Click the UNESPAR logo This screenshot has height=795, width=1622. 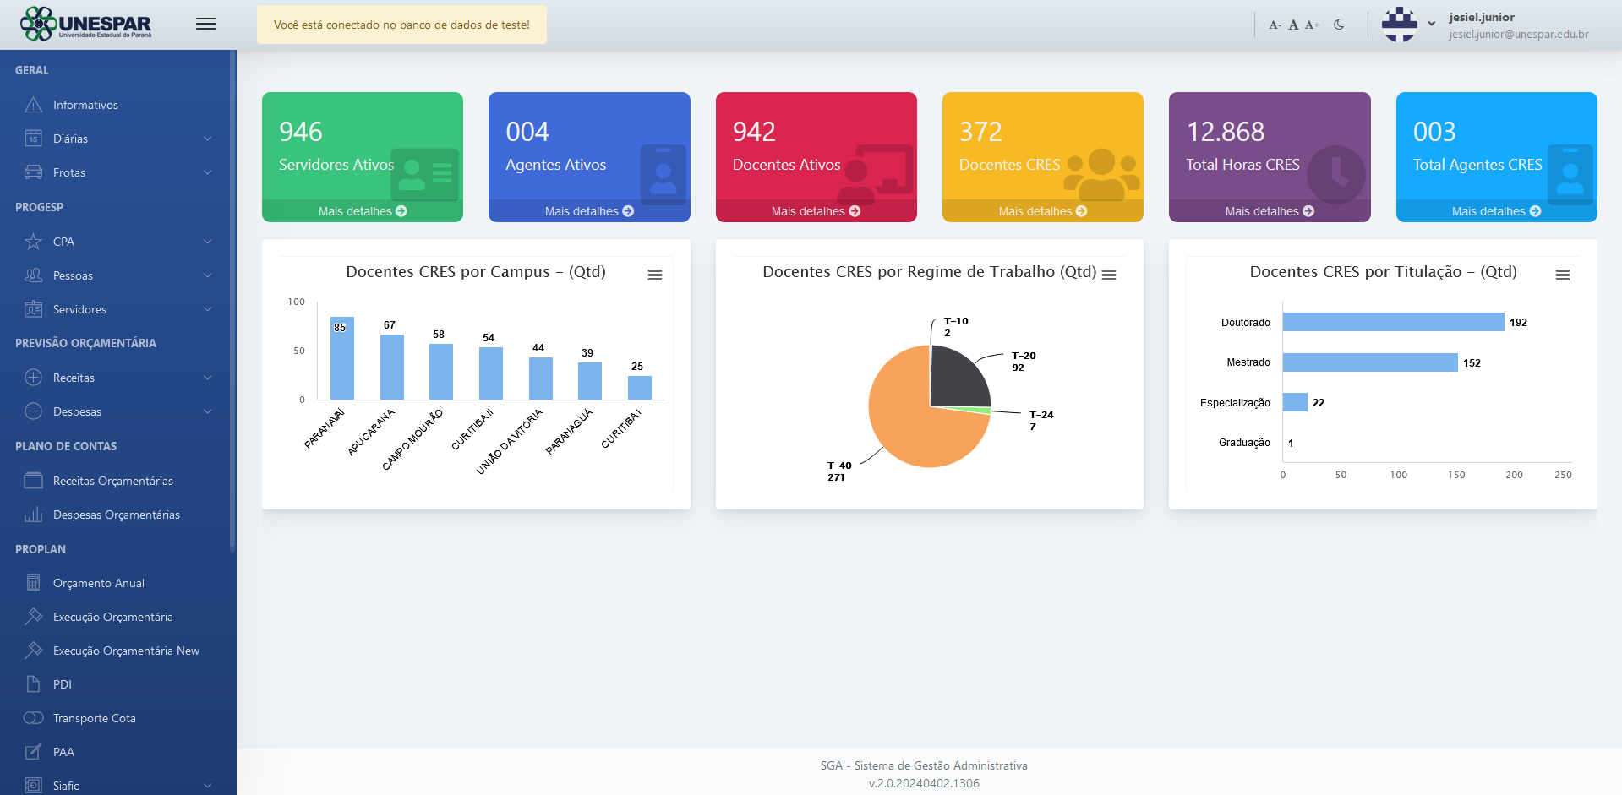(x=86, y=24)
